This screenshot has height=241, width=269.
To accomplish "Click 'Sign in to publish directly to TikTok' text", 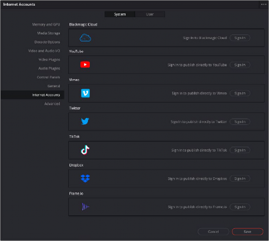I will (199, 150).
